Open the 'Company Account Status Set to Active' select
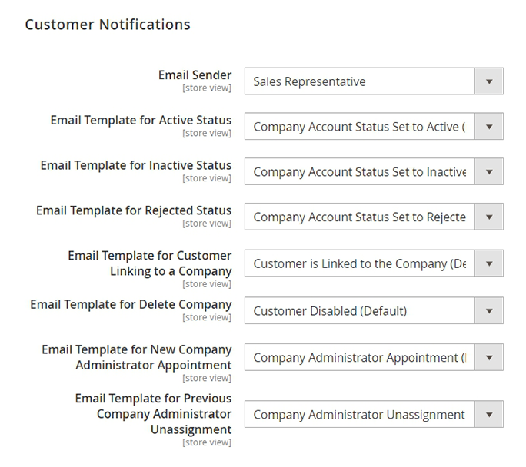526x467 pixels. pyautogui.click(x=359, y=127)
